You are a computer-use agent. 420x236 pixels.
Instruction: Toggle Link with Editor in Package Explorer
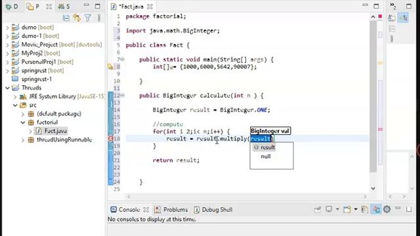click(77, 18)
